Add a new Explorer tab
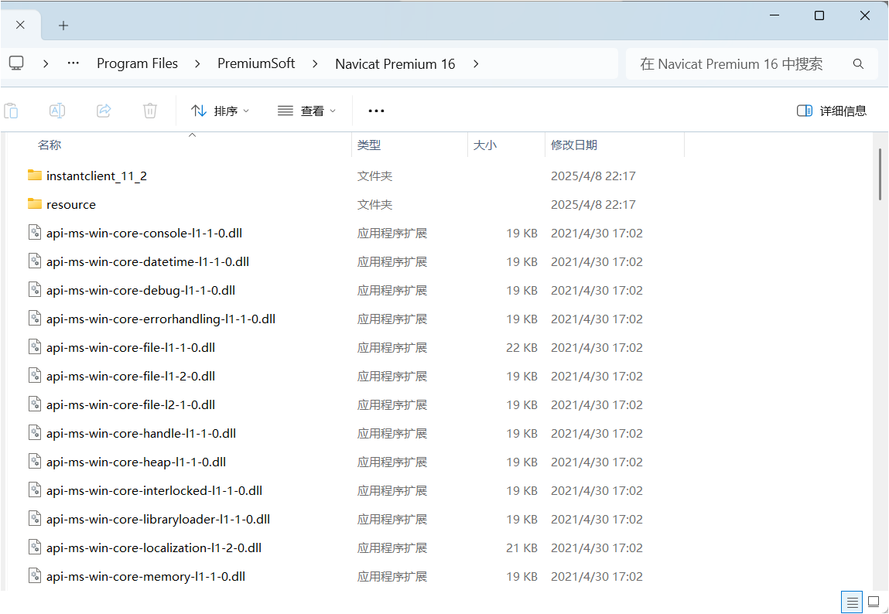Viewport: 889px width, 614px height. (63, 25)
